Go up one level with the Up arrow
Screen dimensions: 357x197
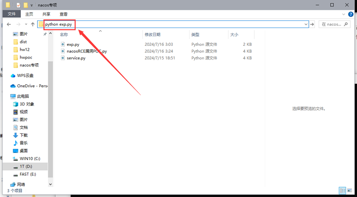(x=33, y=24)
